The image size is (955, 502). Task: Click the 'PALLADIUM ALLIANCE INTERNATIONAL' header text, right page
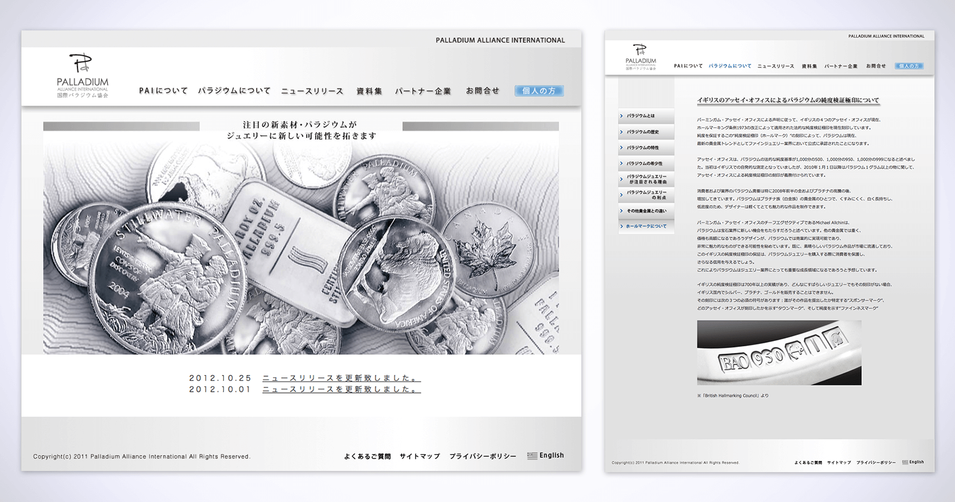click(x=886, y=36)
